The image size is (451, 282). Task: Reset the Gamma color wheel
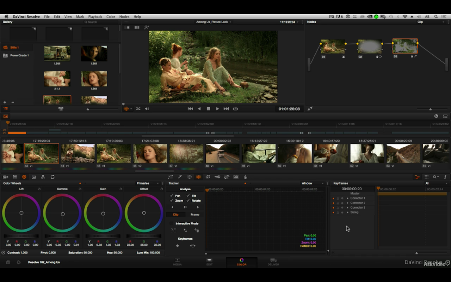[80, 189]
